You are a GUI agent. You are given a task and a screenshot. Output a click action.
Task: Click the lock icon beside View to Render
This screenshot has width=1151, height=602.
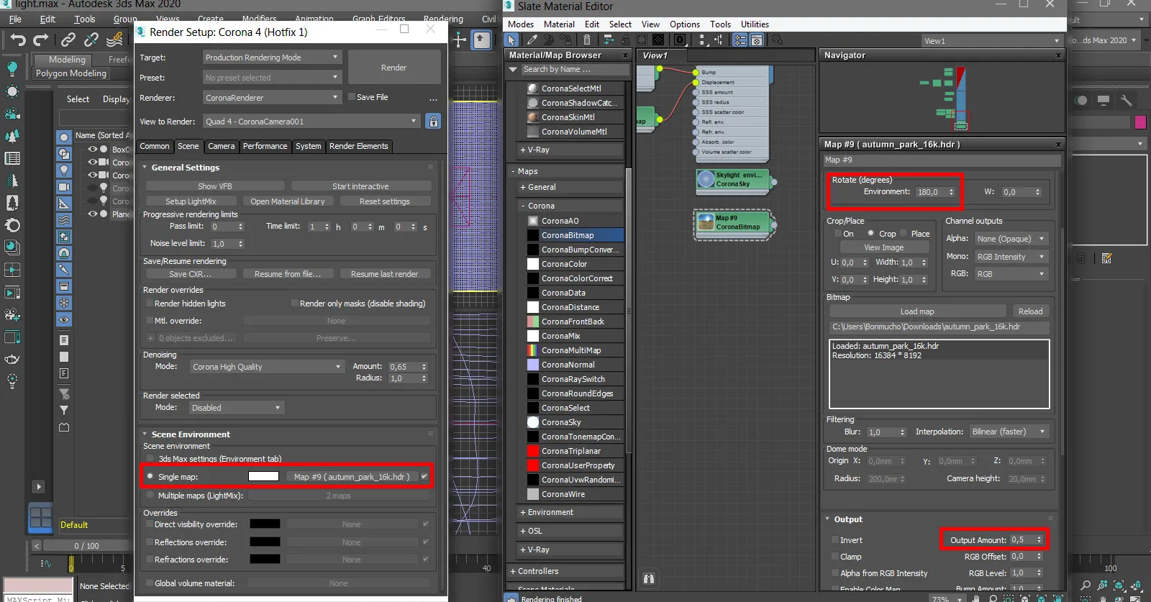coord(433,122)
